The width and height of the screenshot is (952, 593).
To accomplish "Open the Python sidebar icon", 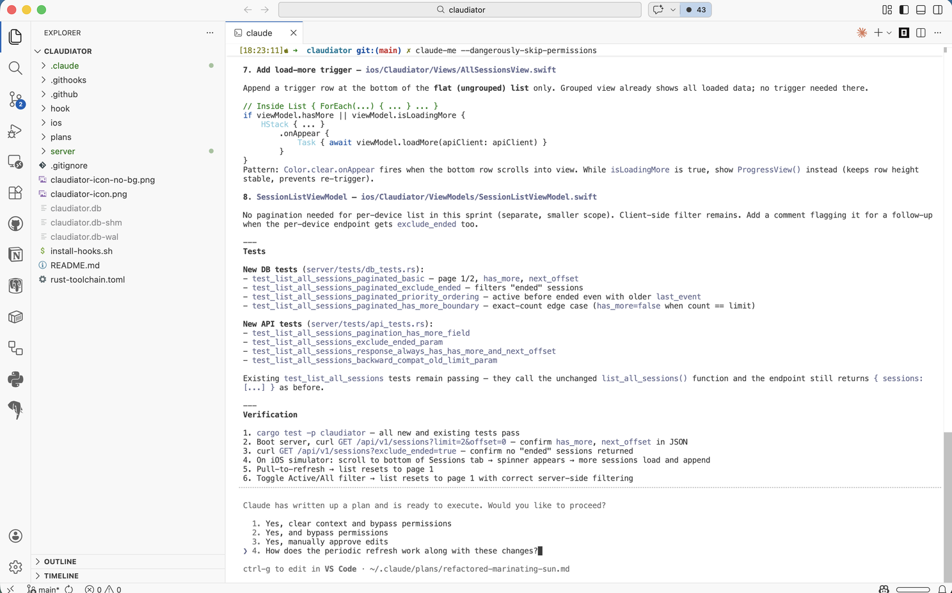I will point(15,379).
